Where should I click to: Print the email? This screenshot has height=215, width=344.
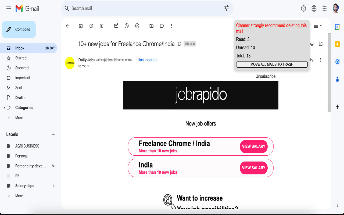click(x=312, y=44)
